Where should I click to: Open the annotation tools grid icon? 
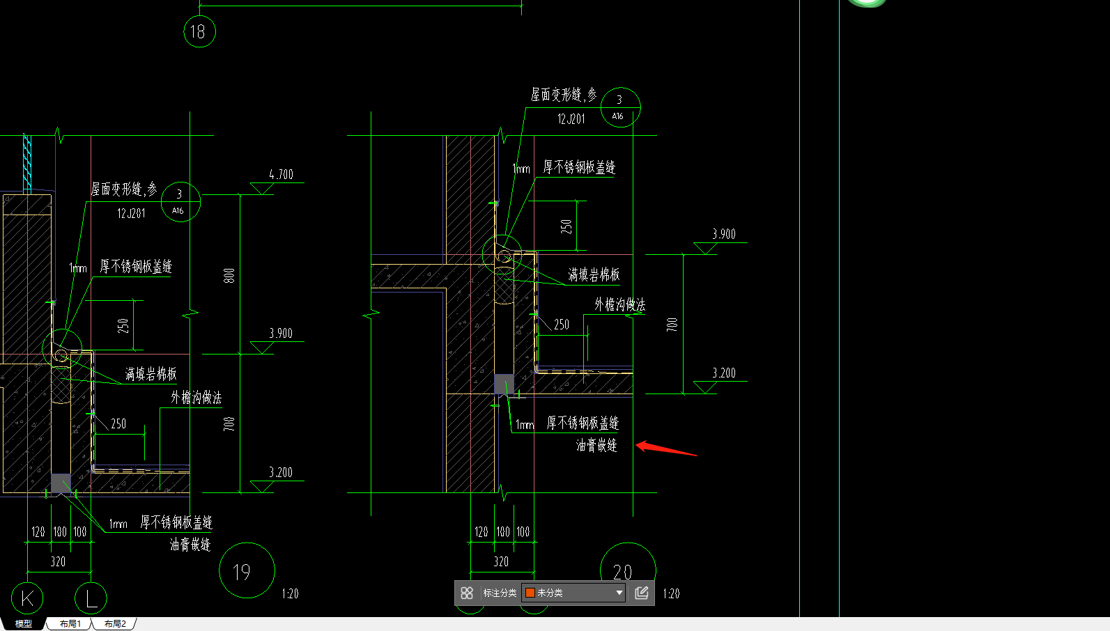coord(467,593)
